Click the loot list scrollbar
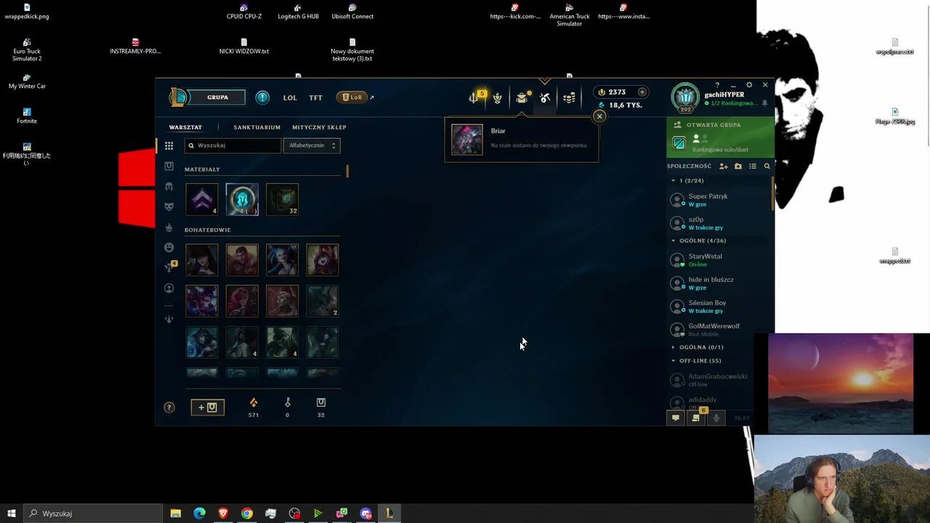930x523 pixels. pyautogui.click(x=347, y=171)
